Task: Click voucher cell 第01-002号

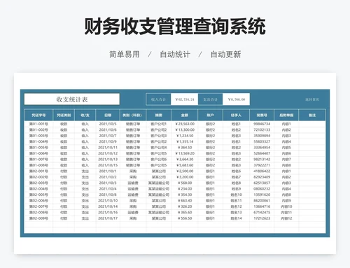Action: tap(38, 129)
